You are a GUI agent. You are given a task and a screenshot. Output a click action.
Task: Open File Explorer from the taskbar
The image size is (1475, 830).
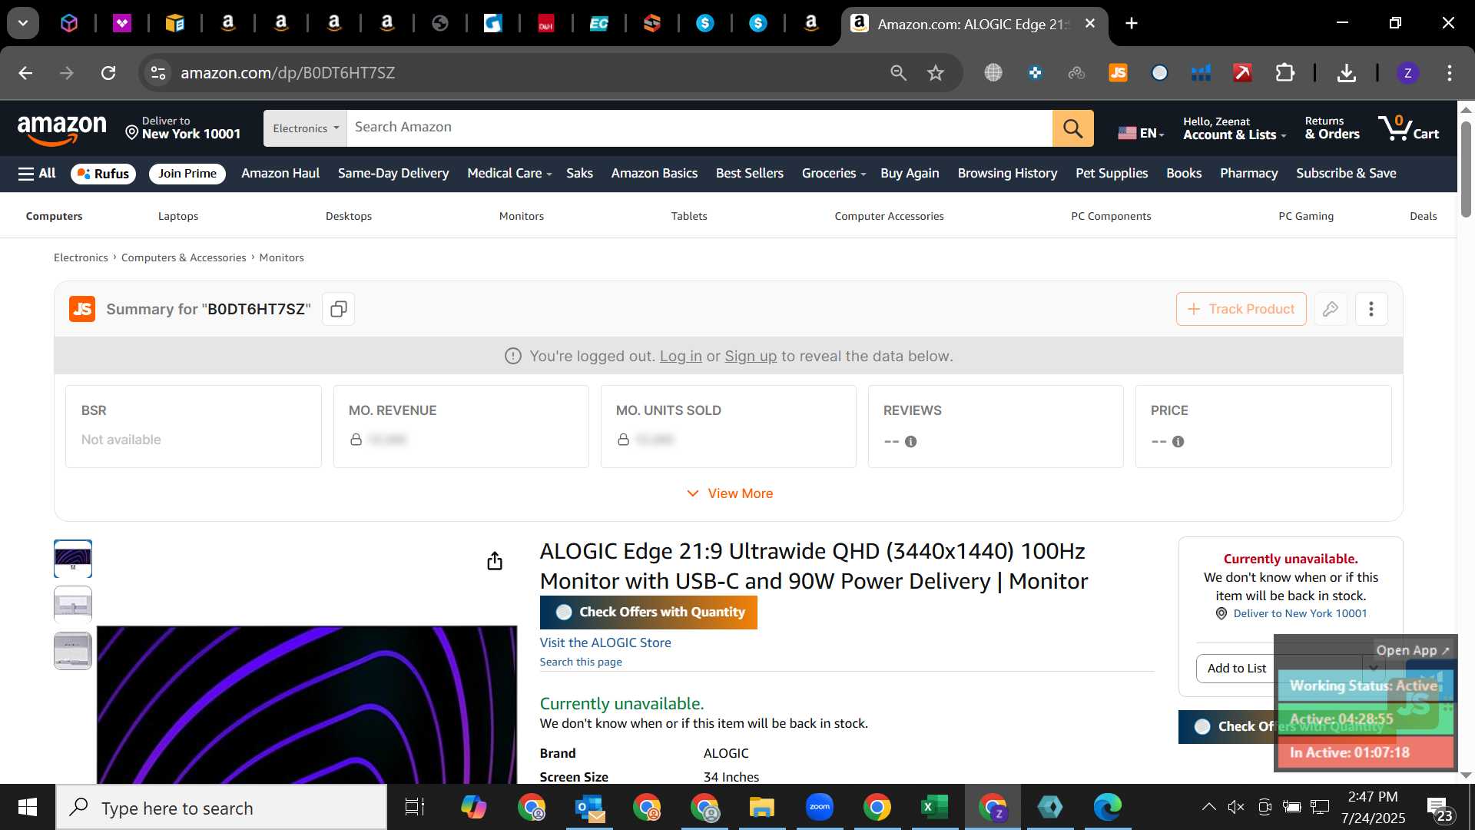click(x=761, y=807)
